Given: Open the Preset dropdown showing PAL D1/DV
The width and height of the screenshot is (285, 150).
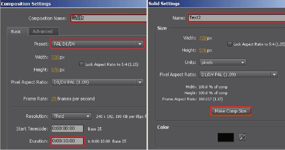Looking at the screenshot, I should coord(97,44).
